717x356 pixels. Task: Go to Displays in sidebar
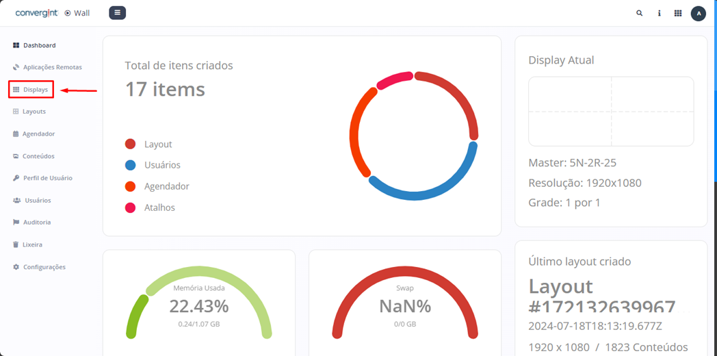tap(35, 90)
